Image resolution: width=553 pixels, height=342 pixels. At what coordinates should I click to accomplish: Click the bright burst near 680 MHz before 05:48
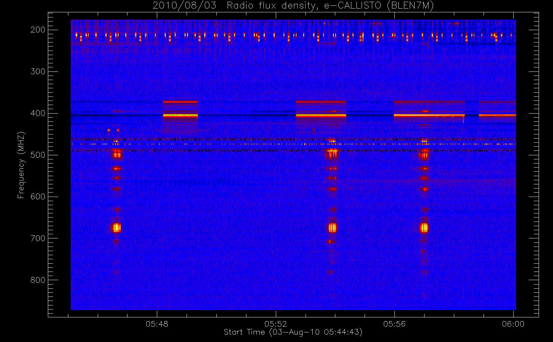[x=117, y=228]
